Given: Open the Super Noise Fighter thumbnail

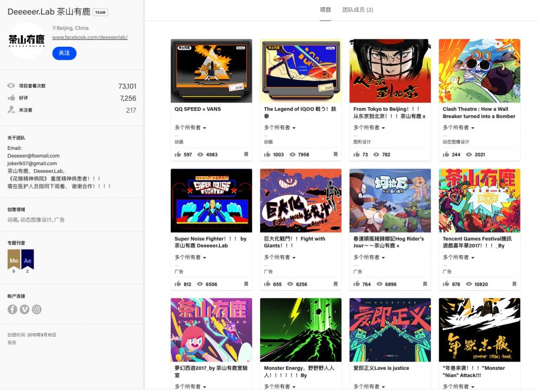Looking at the screenshot, I should [x=211, y=200].
